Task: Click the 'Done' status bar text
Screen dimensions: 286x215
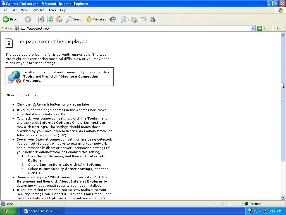Action: tap(9, 204)
